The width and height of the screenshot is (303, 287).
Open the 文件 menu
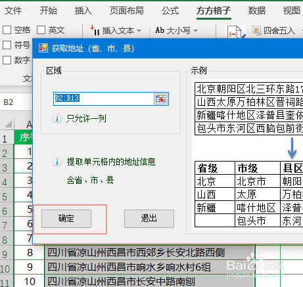click(x=13, y=11)
